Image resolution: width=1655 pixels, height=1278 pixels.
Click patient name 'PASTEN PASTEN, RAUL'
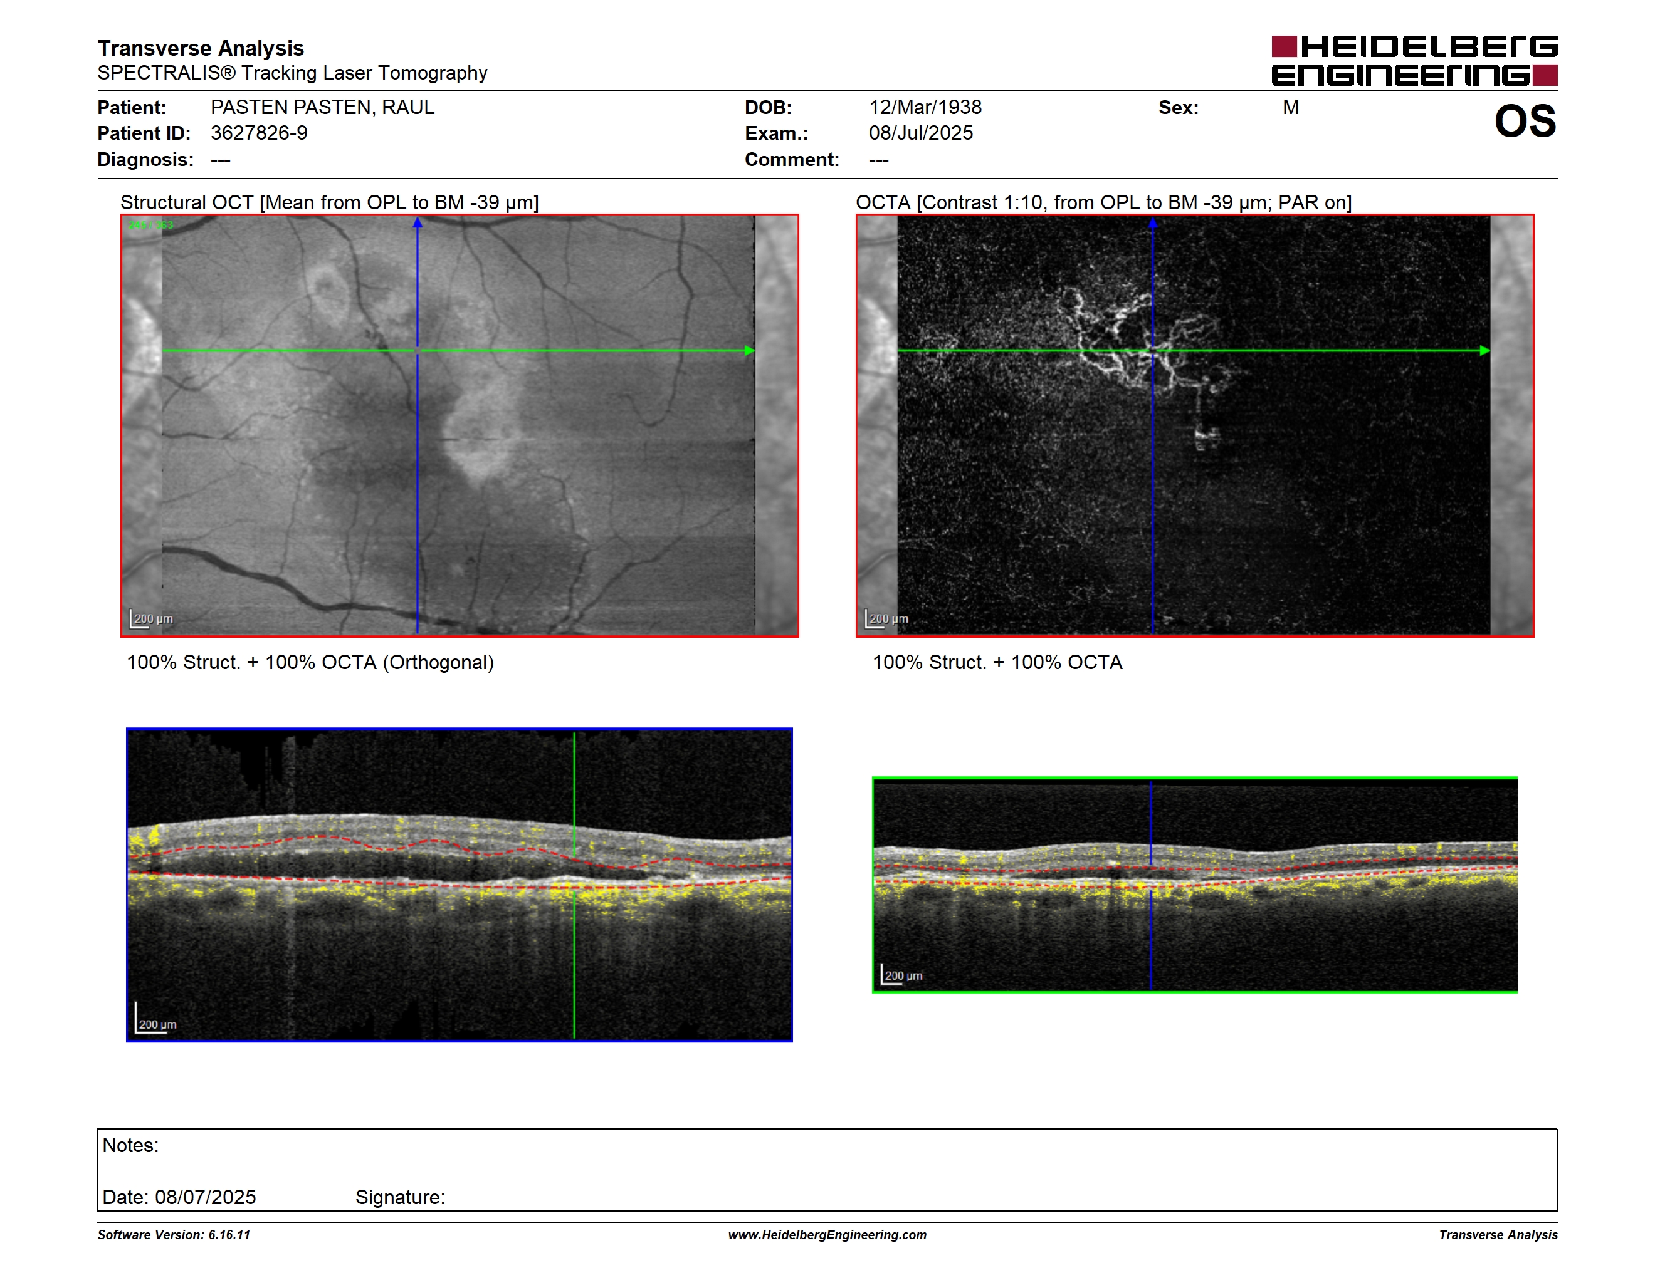[323, 108]
